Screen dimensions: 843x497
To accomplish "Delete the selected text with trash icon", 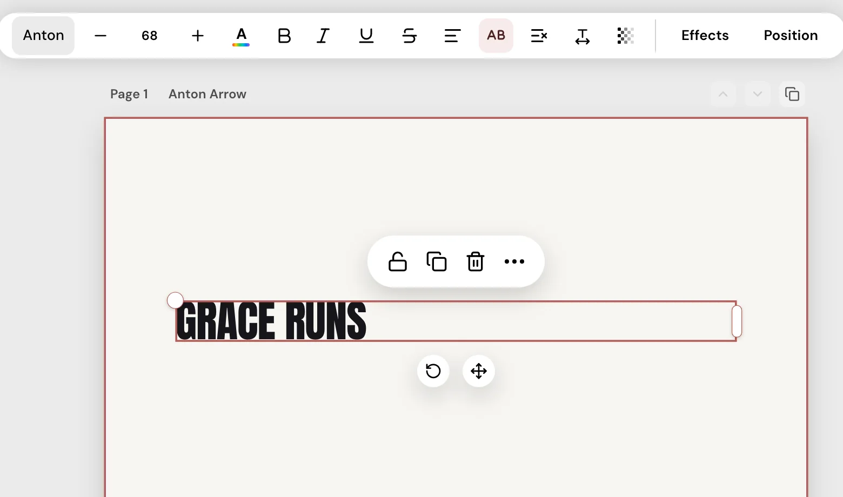I will [x=476, y=261].
